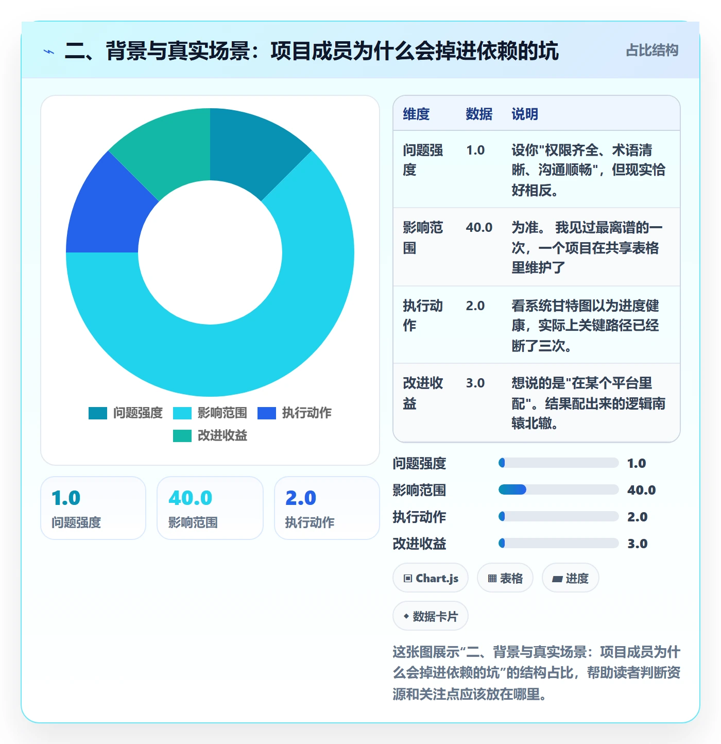Open the 2.0 执行动作 data card
Screen dimensions: 721x744
(x=327, y=508)
